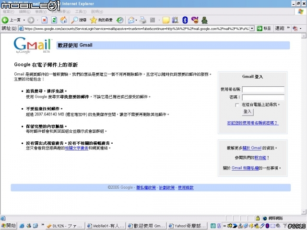This screenshot has height=230, width=307.
Task: Switch to the 歡迎使用 Gmail taskbar button
Action: pyautogui.click(x=147, y=226)
